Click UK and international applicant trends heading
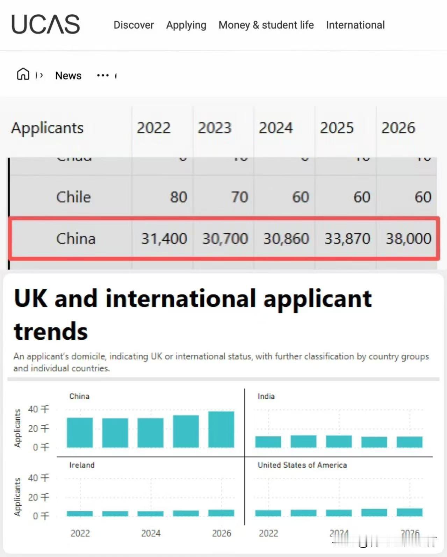Viewport: 447px width, 557px height. (x=193, y=314)
